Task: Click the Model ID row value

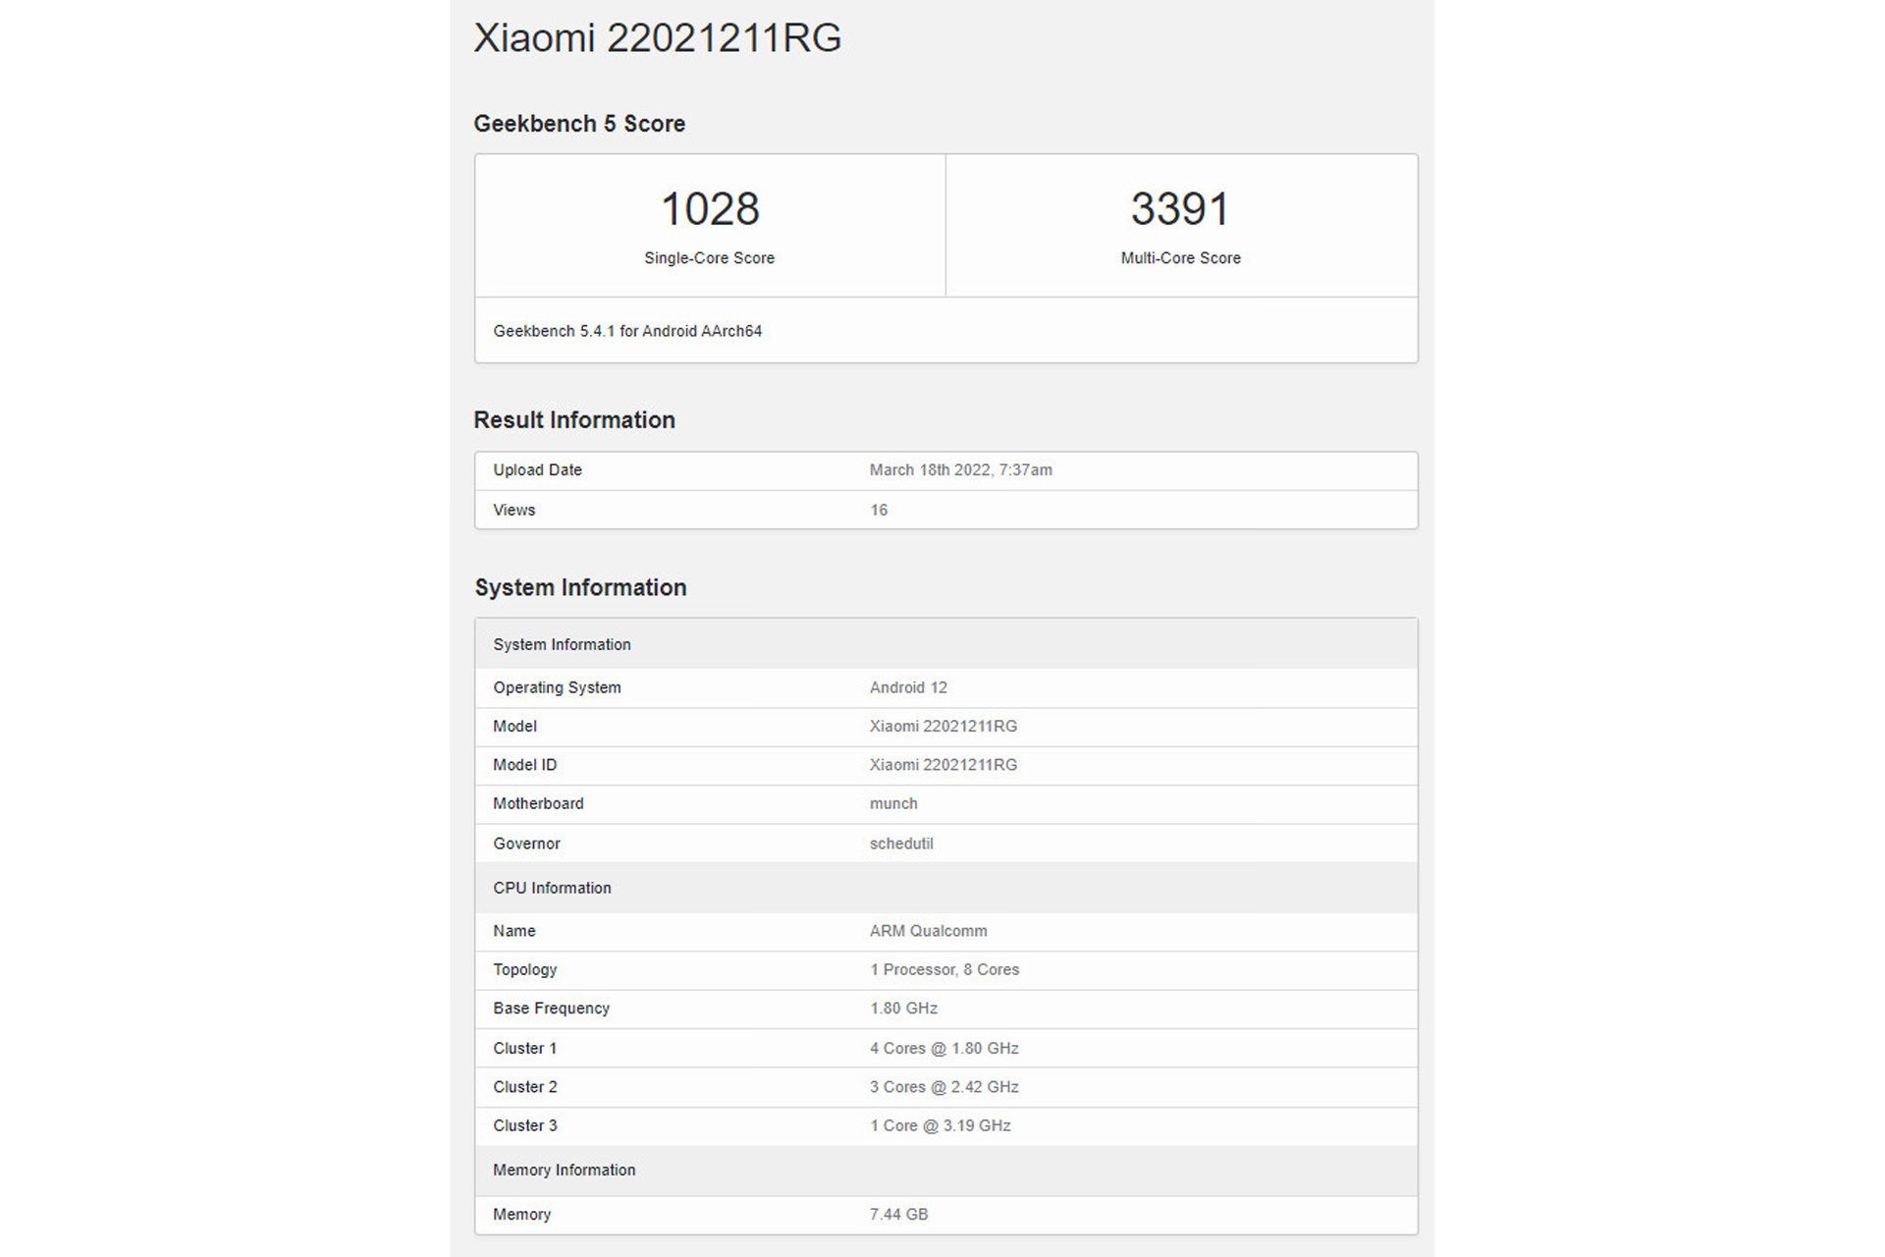Action: tap(942, 765)
